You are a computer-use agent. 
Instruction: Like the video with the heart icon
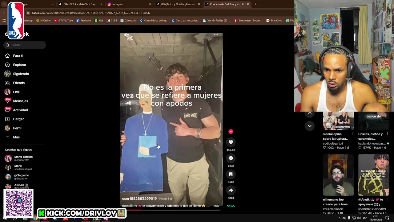[231, 142]
